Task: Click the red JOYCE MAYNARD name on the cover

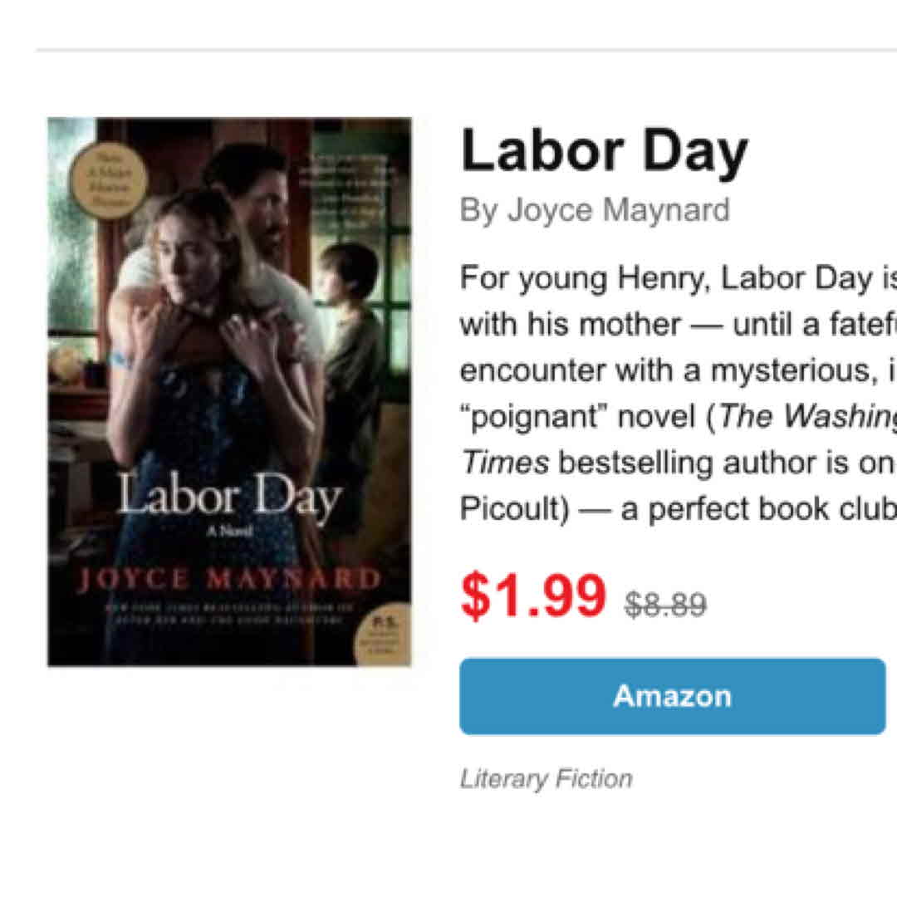Action: click(x=229, y=578)
